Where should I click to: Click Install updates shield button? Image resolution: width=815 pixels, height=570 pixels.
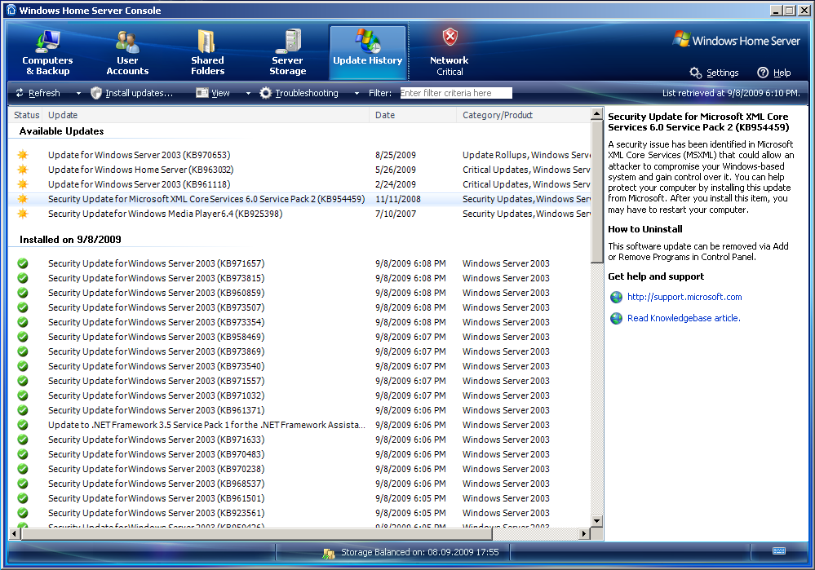pyautogui.click(x=132, y=93)
